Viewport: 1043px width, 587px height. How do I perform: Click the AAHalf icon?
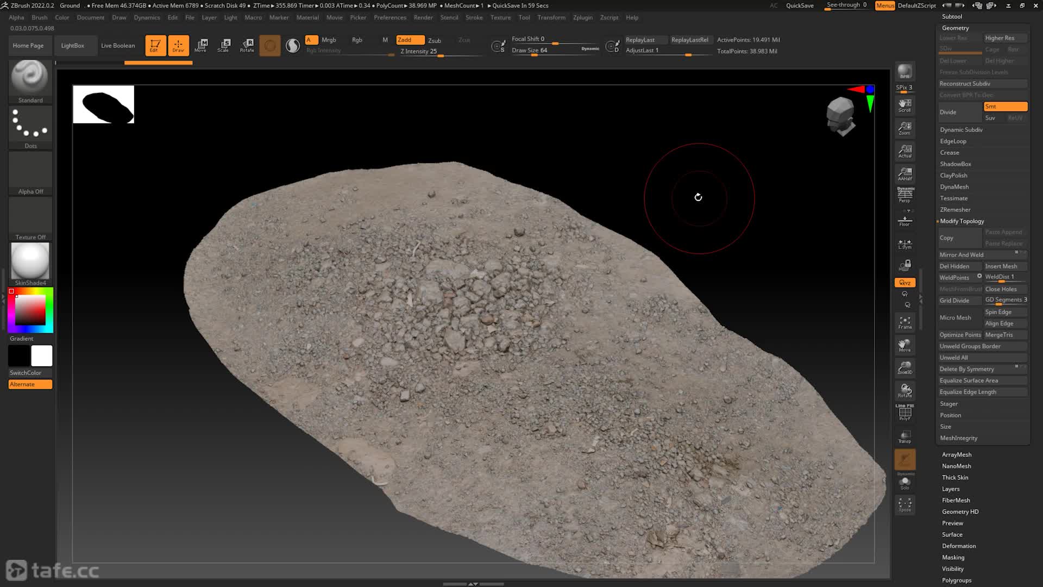coord(904,173)
